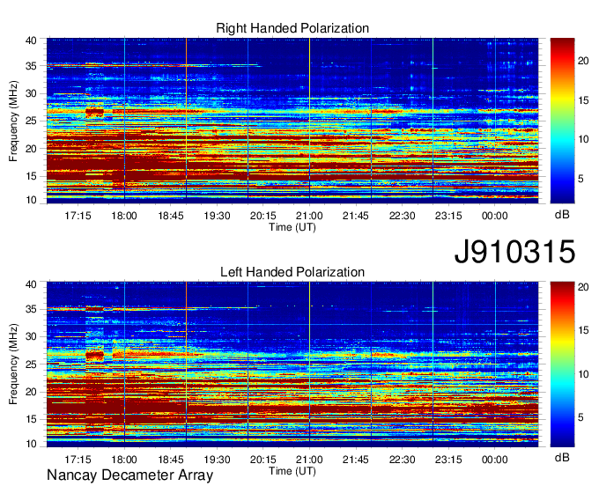Click 21:45 tick label under Left Handed panel
Viewport: 599px width, 486px height.
tap(356, 460)
